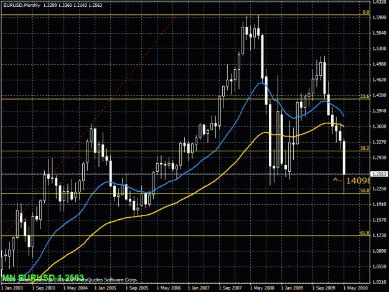
Task: Click the '1 May 2010' date label
Action: [355, 288]
